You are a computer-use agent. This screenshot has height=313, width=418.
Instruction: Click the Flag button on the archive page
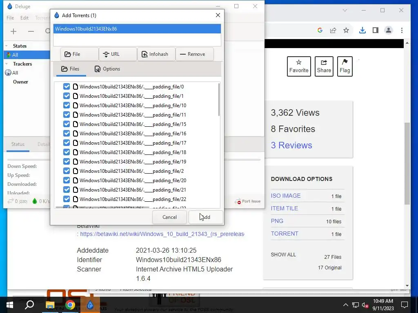pos(345,66)
